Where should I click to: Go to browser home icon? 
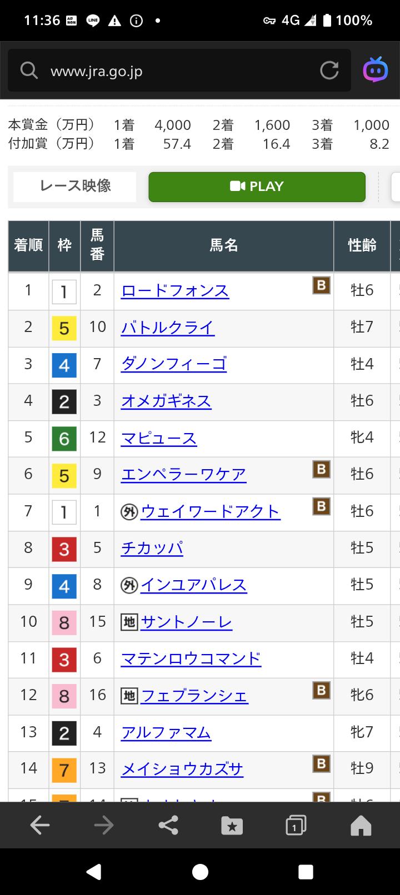coord(361,826)
